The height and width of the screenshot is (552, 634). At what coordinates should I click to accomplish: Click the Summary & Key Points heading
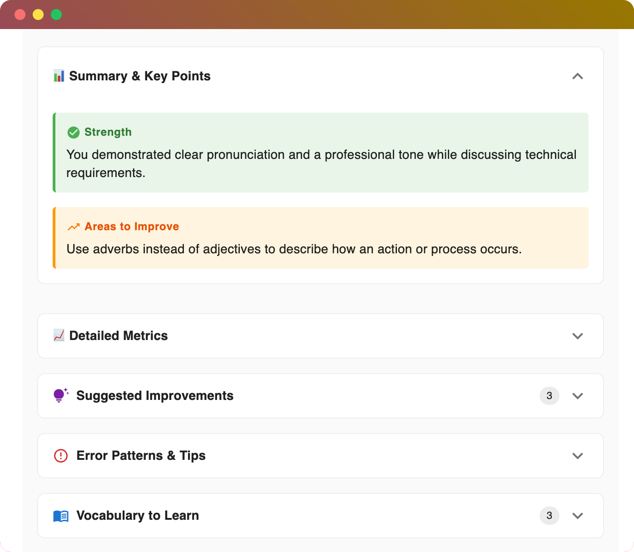(140, 76)
